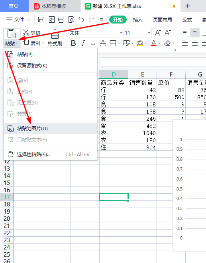Open the font size 11 dropdown
The image size is (206, 263).
149,33
